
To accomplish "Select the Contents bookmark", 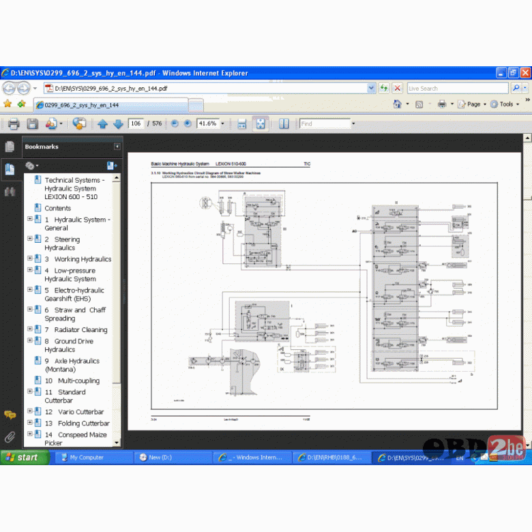I will click(x=58, y=208).
